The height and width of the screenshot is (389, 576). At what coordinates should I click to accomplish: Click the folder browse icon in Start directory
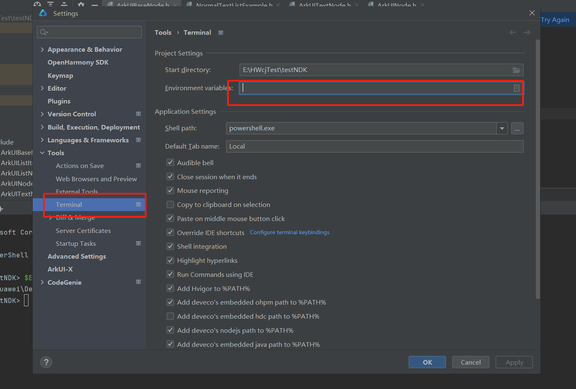point(516,70)
